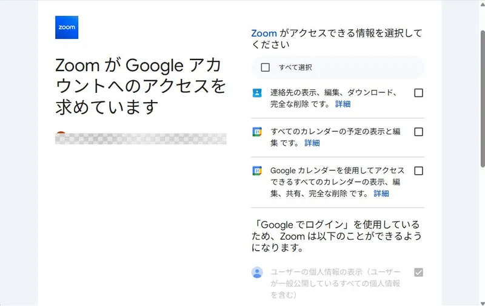Tick the calendar events view/edit checkbox

click(x=418, y=132)
